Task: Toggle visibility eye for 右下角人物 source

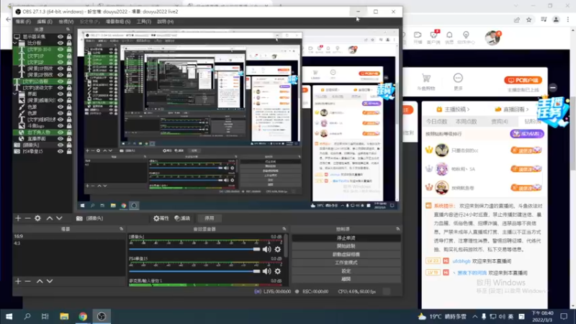Action: coord(60,132)
